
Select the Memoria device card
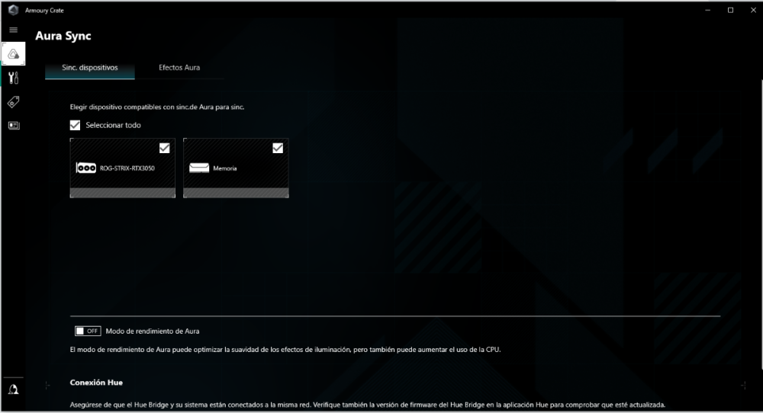236,168
